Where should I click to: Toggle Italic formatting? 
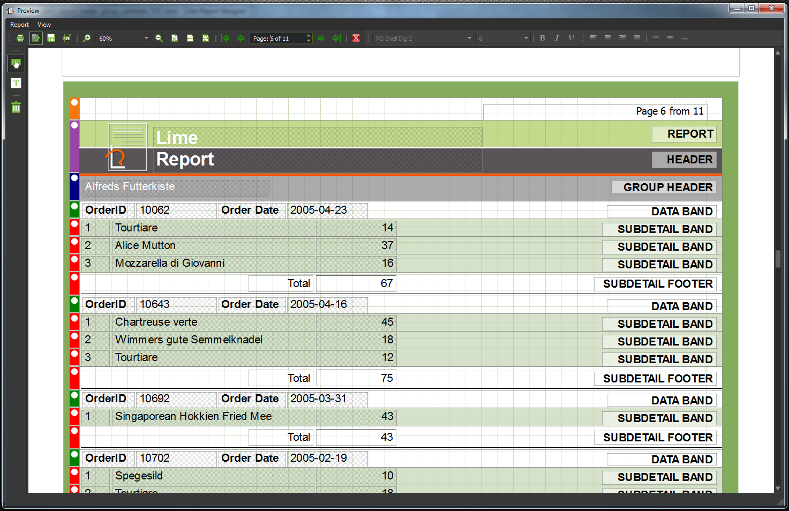557,38
